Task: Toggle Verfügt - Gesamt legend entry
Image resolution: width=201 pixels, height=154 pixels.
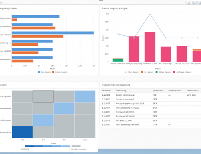Action: point(59,72)
